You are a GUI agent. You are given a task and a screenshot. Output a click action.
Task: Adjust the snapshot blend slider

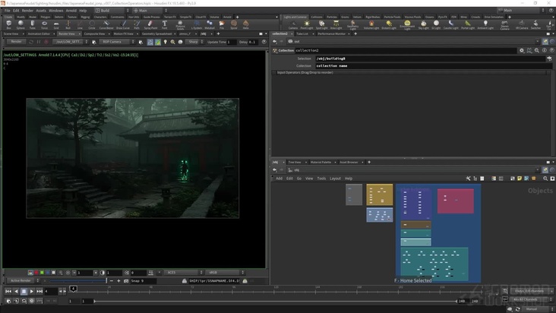point(77,281)
